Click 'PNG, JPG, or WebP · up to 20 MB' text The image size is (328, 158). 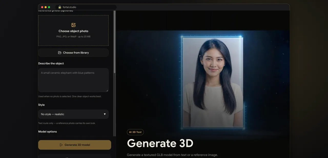(73, 37)
